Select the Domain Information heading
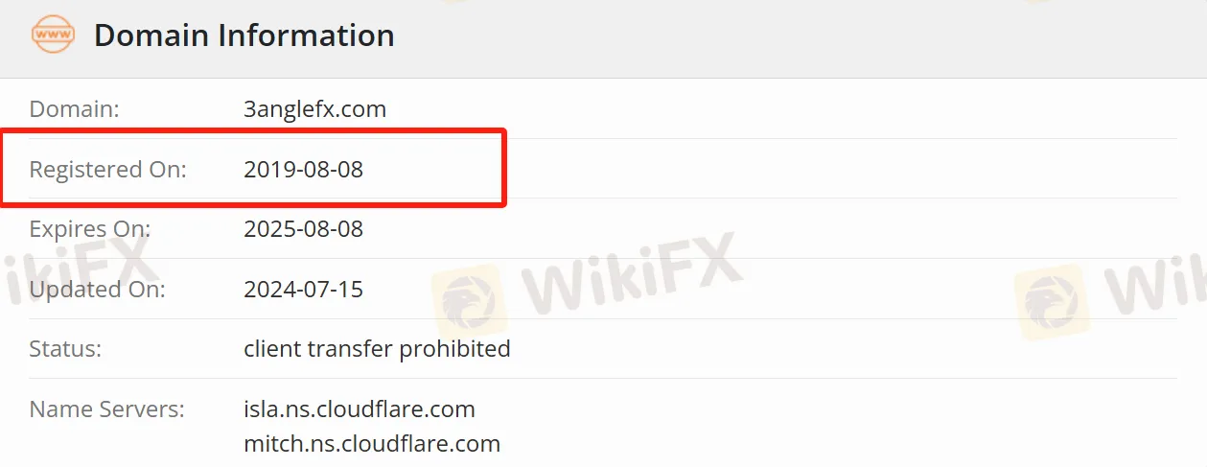This screenshot has width=1207, height=467. pos(244,35)
